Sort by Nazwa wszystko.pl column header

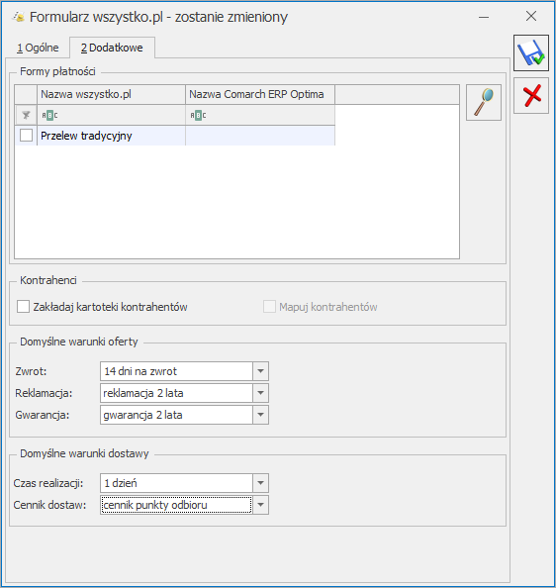pyautogui.click(x=111, y=94)
